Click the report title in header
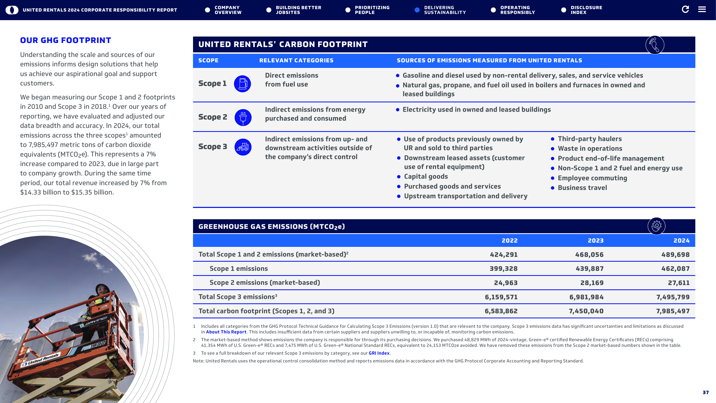 (100, 10)
